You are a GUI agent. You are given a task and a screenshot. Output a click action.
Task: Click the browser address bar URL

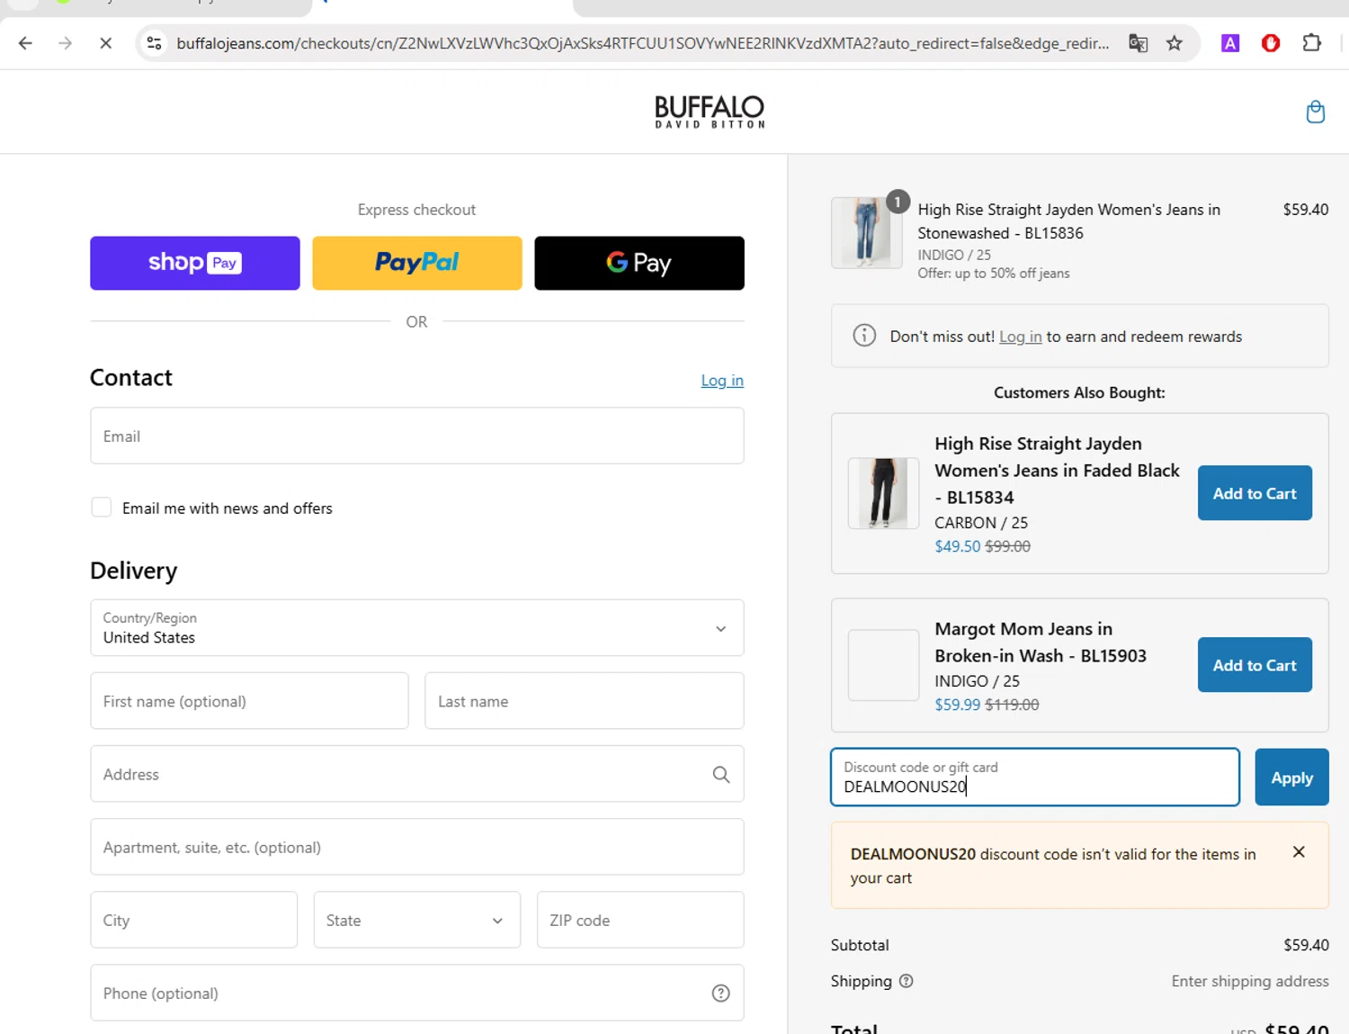point(642,43)
